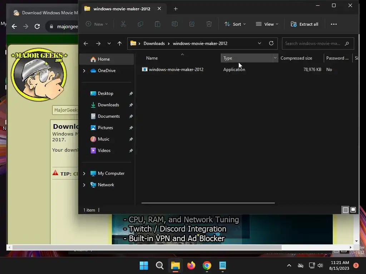
Task: Select the windows-movie-maker-2012 Explorer tab
Action: 122,9
